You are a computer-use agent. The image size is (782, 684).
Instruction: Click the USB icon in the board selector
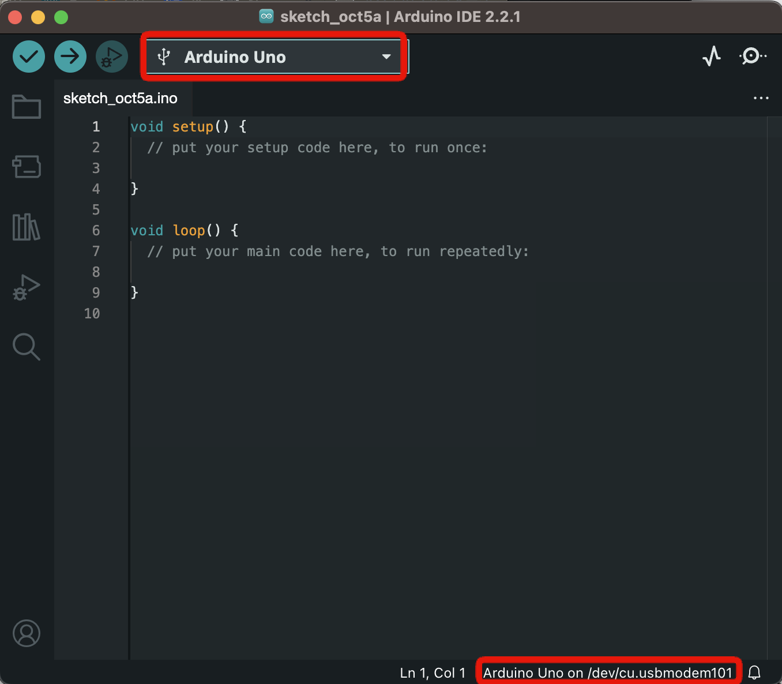coord(164,57)
